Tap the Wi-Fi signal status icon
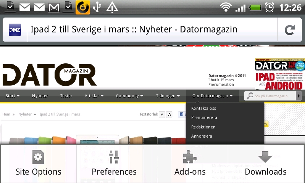 [x=226, y=7]
